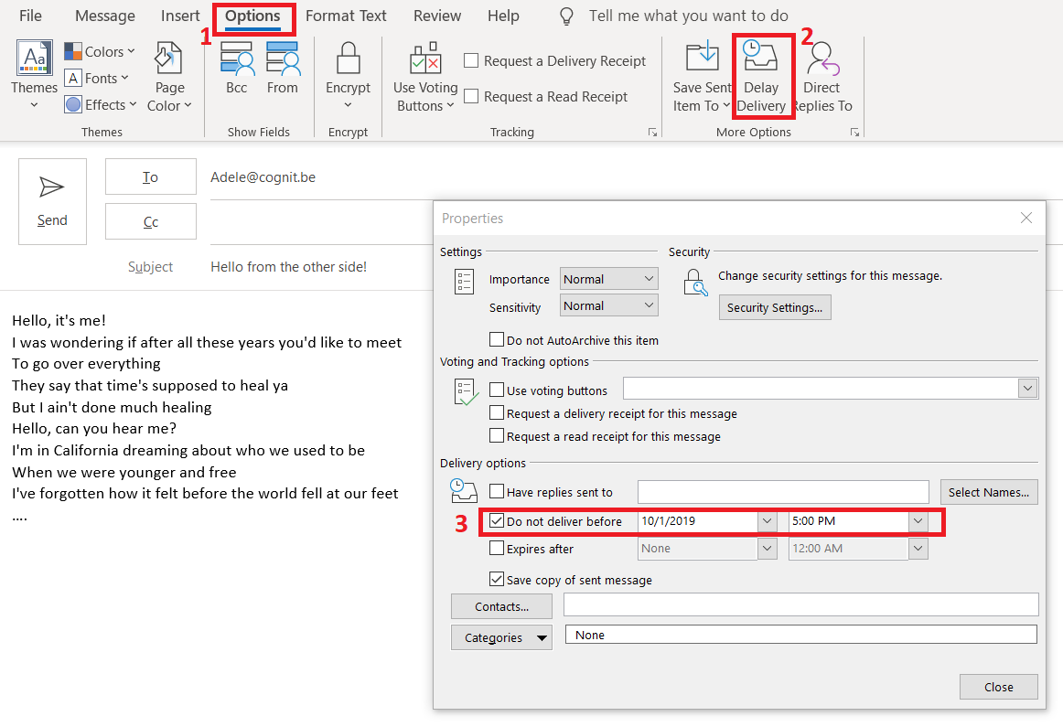Click the To button

tap(151, 176)
